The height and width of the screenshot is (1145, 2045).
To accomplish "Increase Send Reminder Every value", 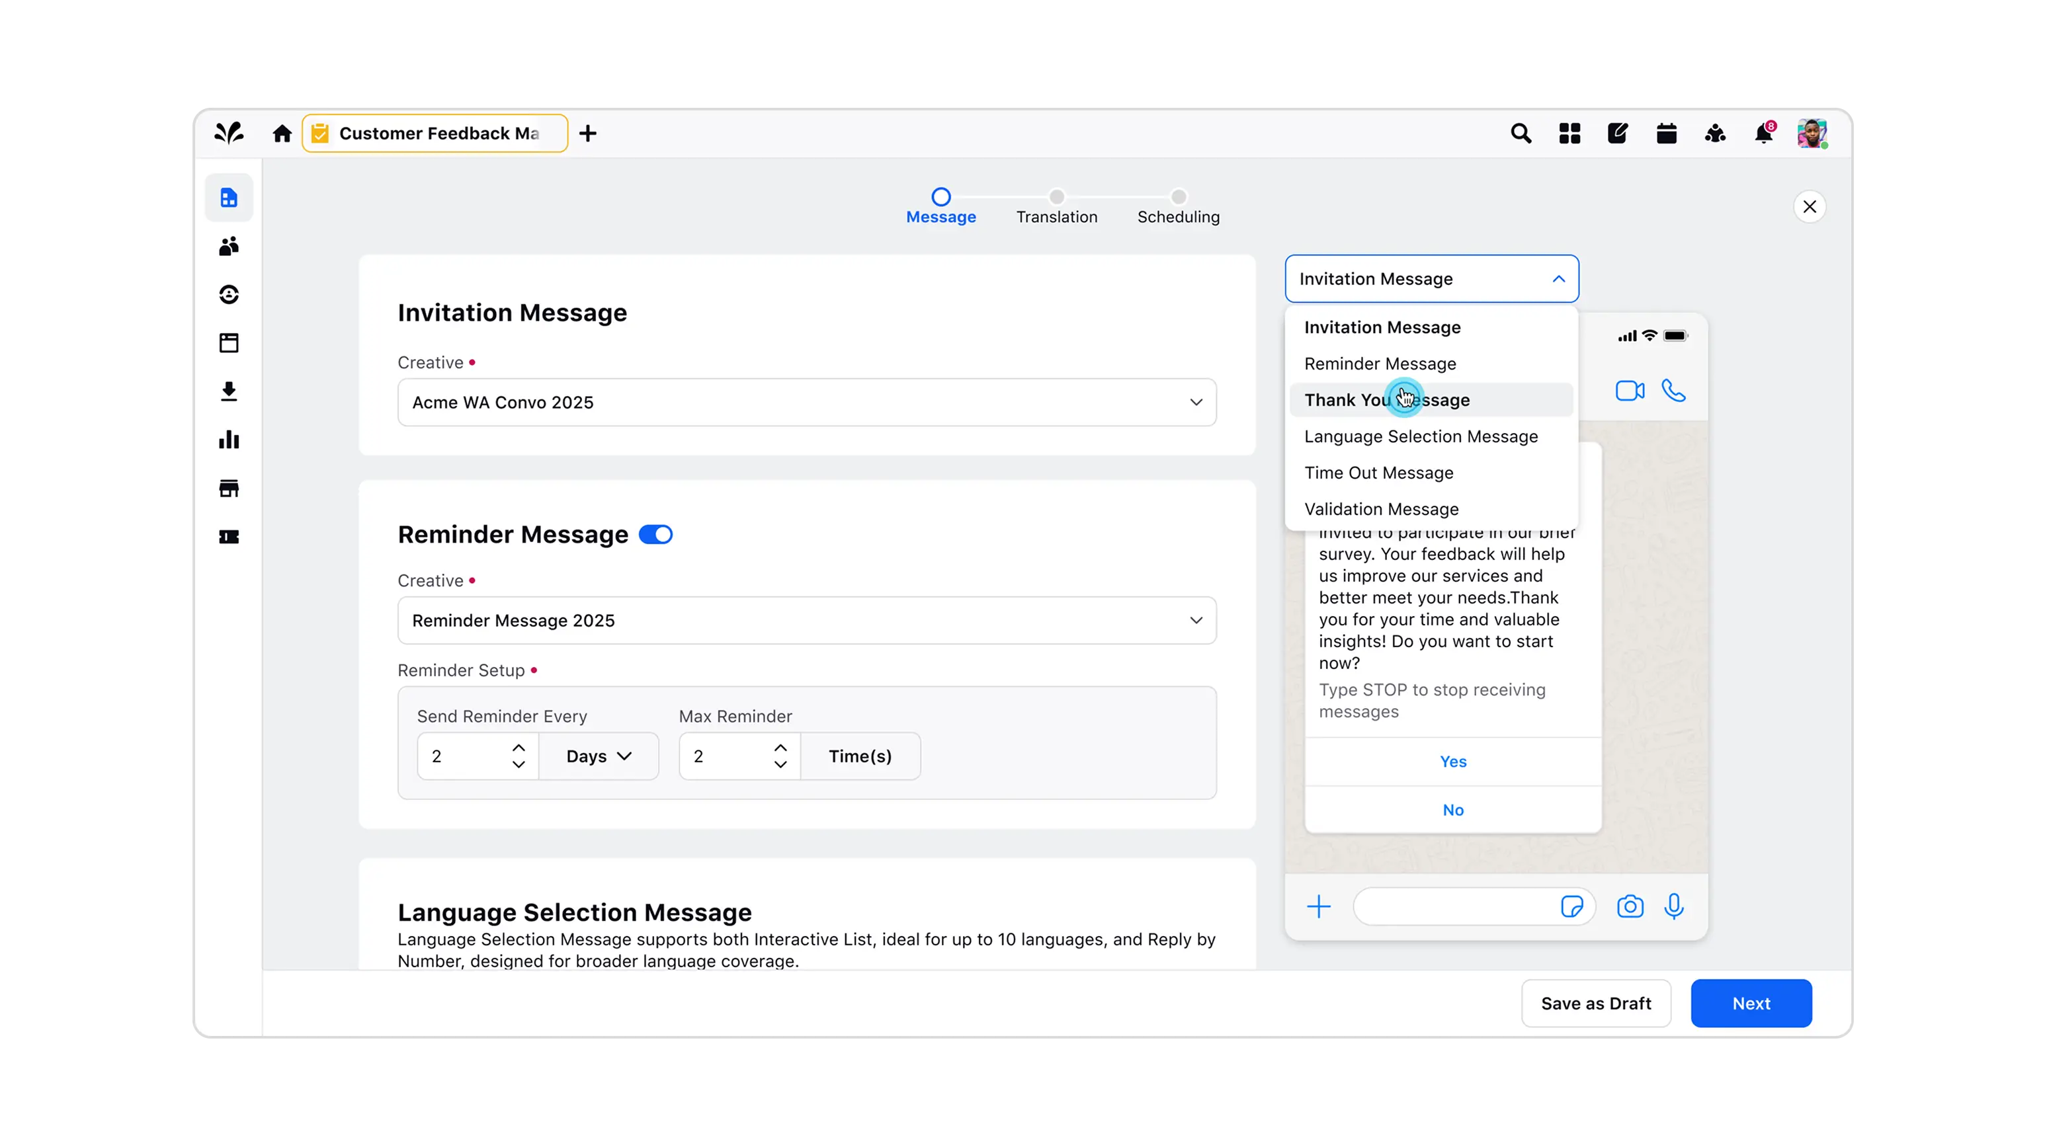I will [x=519, y=748].
